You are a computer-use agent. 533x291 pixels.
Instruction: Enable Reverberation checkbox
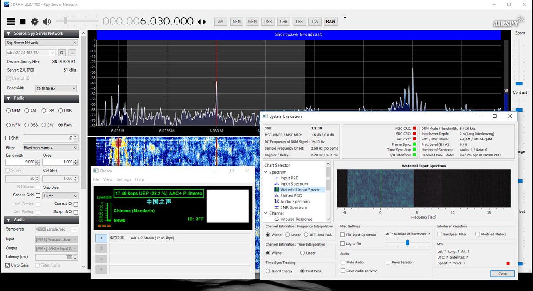pos(388,263)
